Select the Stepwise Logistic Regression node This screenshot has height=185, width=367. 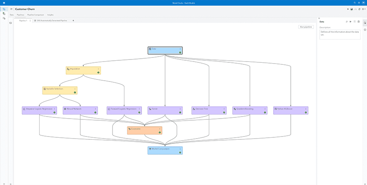point(39,110)
